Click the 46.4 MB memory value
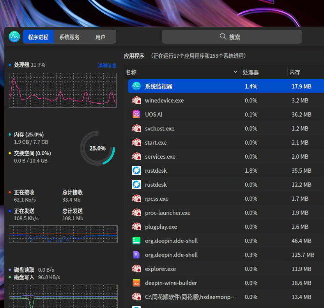 point(301,241)
